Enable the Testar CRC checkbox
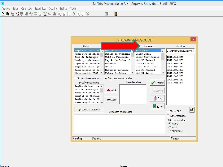This screenshot has height=167, width=223. [x=168, y=111]
